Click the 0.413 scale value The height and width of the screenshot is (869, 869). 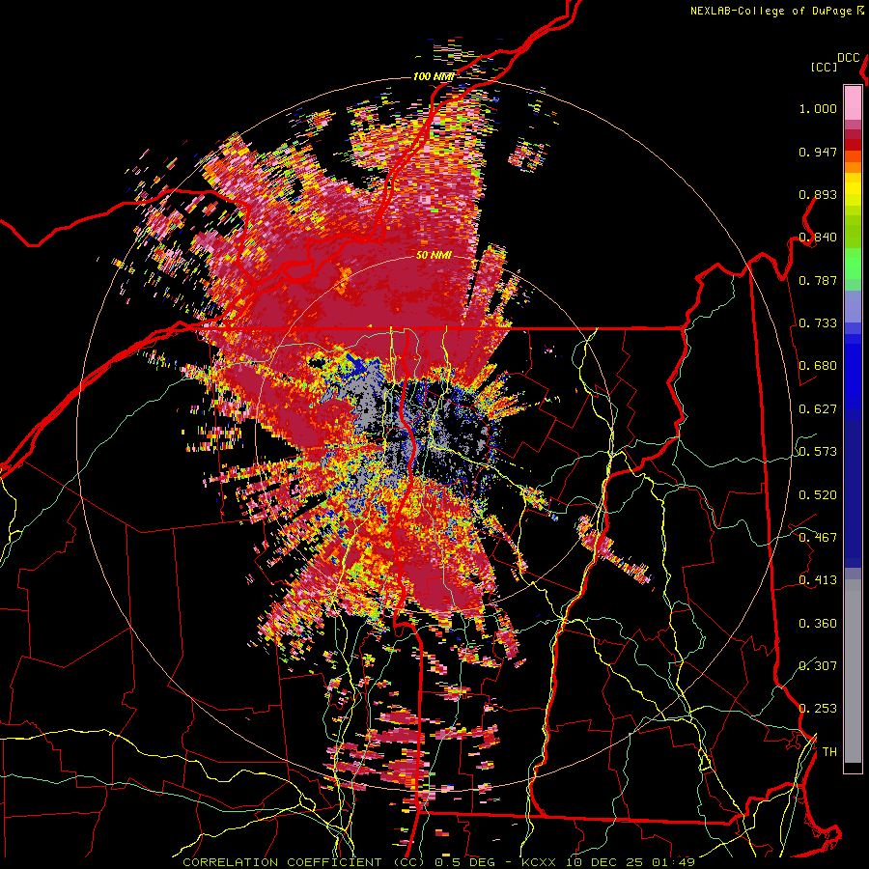pyautogui.click(x=818, y=580)
